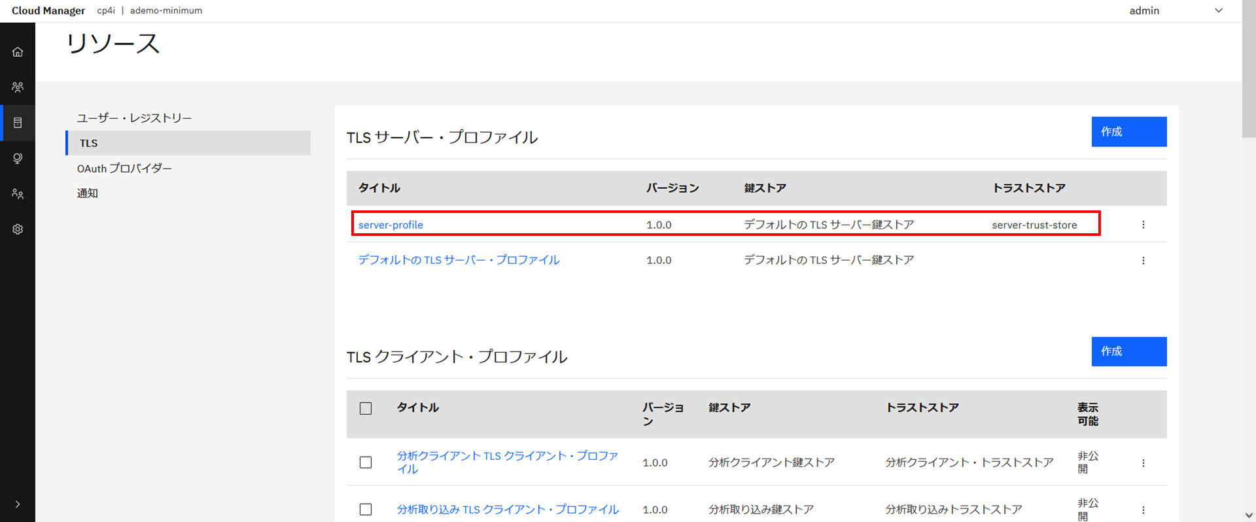
Task: Click the ademo-minimum label in header
Action: pyautogui.click(x=166, y=10)
